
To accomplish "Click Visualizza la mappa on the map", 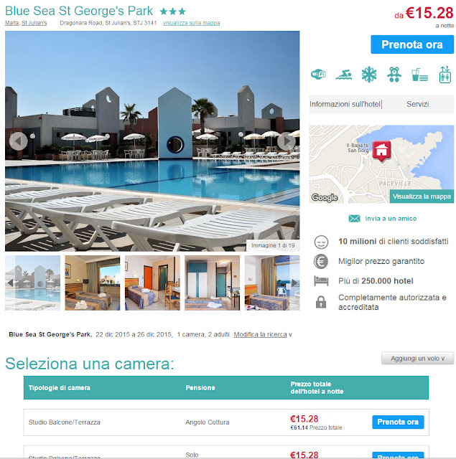I will tap(422, 197).
